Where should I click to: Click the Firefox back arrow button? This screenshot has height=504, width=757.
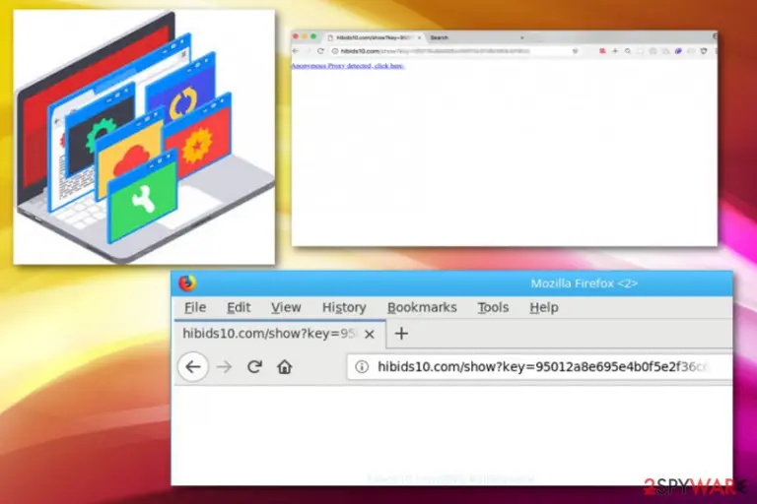pos(193,367)
